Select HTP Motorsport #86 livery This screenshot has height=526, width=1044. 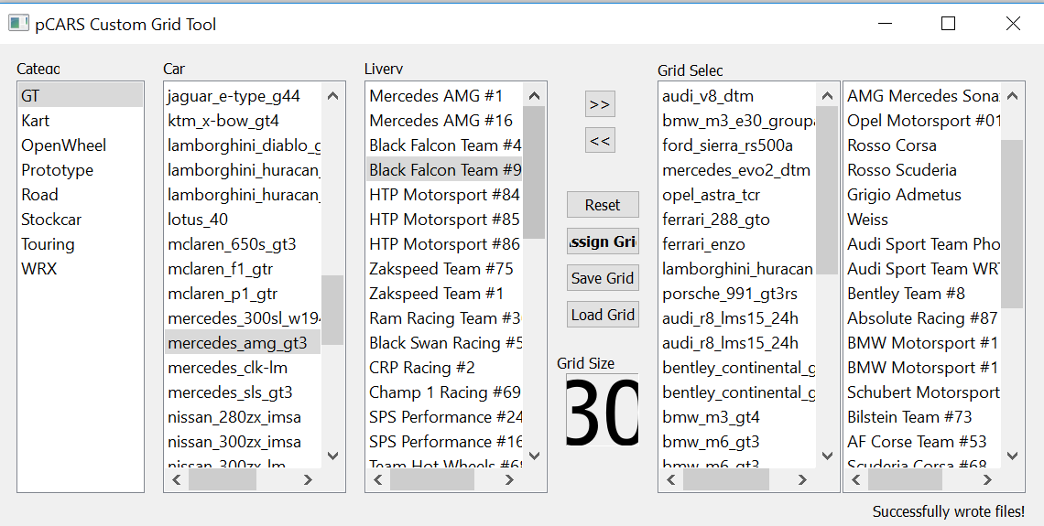coord(444,244)
